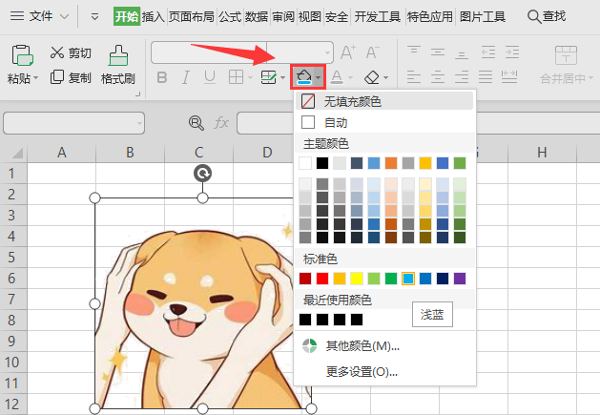Viewport: 600px width, 415px height.
Task: Switch to the 插入 tab
Action: click(153, 16)
